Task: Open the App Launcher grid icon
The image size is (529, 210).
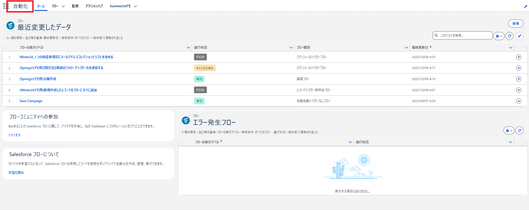Action: coord(6,6)
